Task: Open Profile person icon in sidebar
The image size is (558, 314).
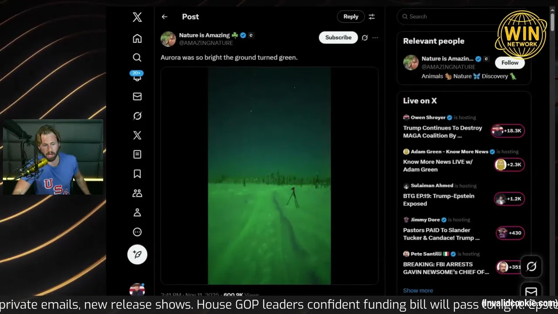Action: pos(137,212)
